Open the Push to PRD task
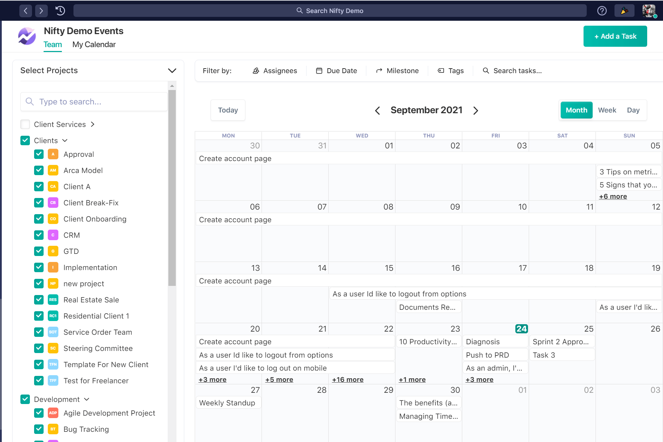This screenshot has width=663, height=442. [495, 355]
